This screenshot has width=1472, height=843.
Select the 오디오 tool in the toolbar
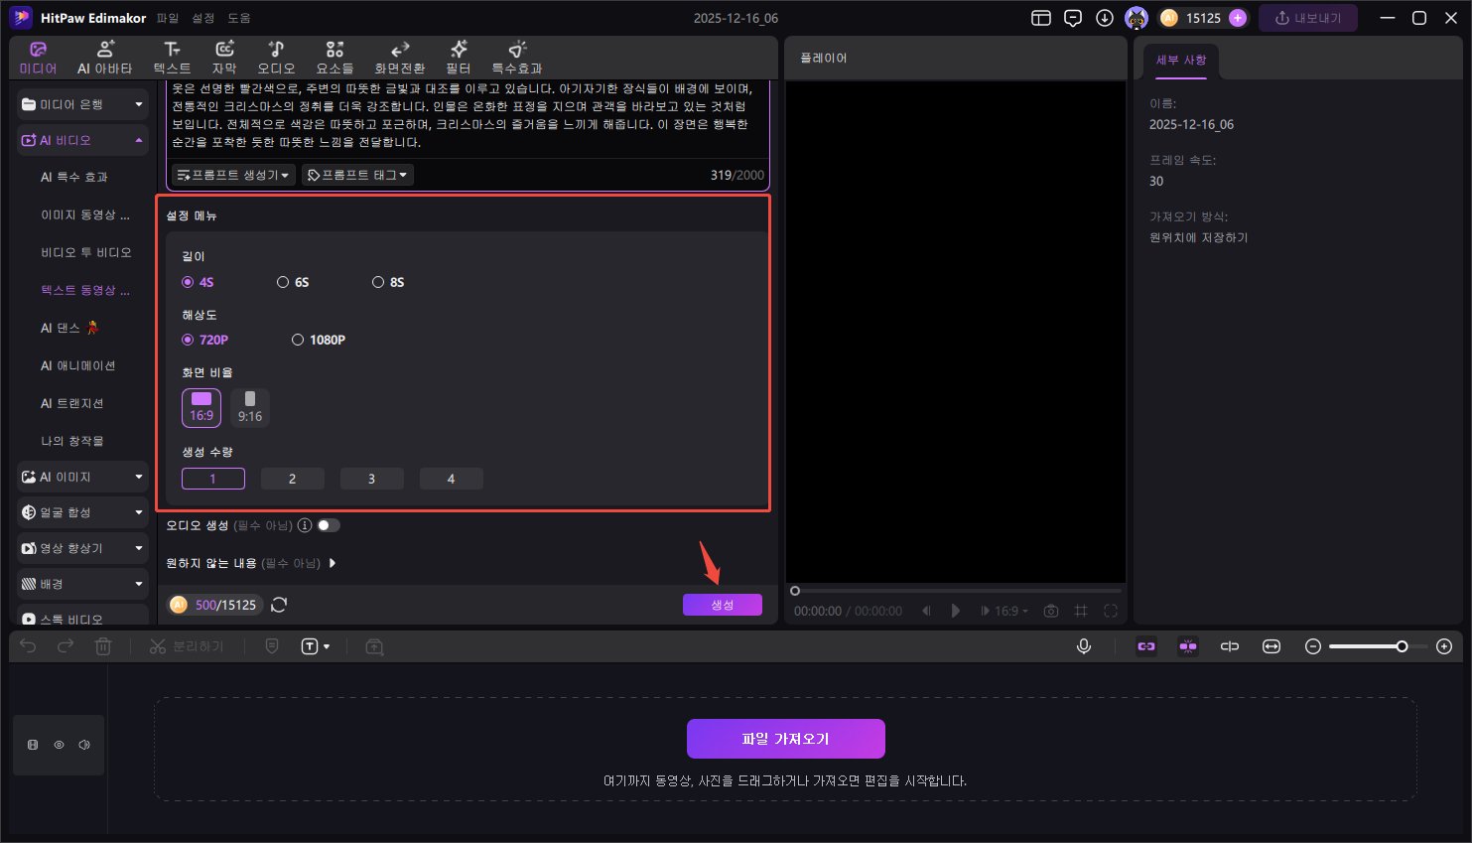point(276,57)
